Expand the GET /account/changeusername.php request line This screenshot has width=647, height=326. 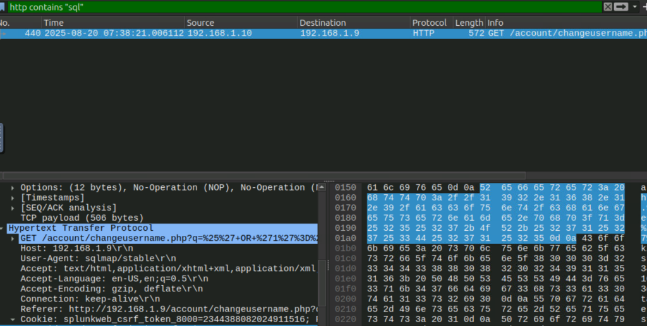coord(14,238)
